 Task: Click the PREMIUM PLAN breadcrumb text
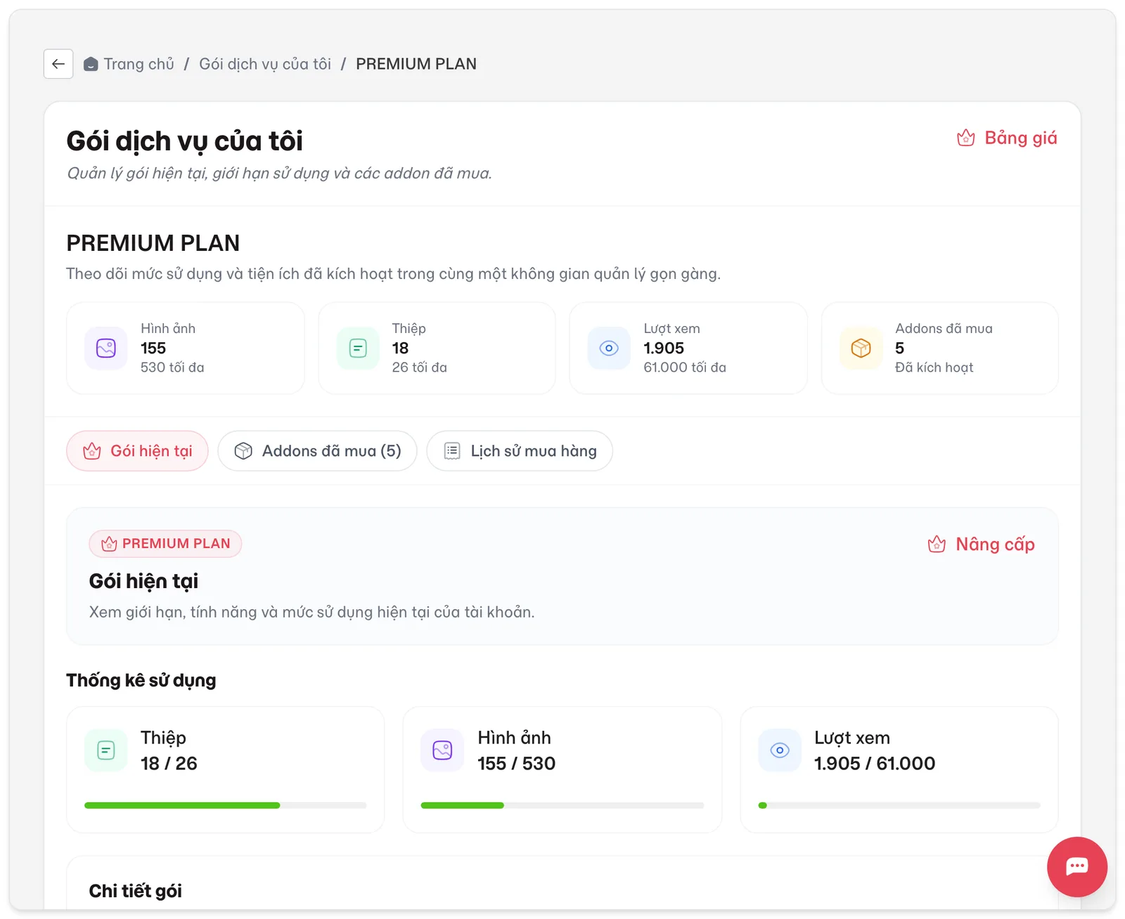coord(416,64)
